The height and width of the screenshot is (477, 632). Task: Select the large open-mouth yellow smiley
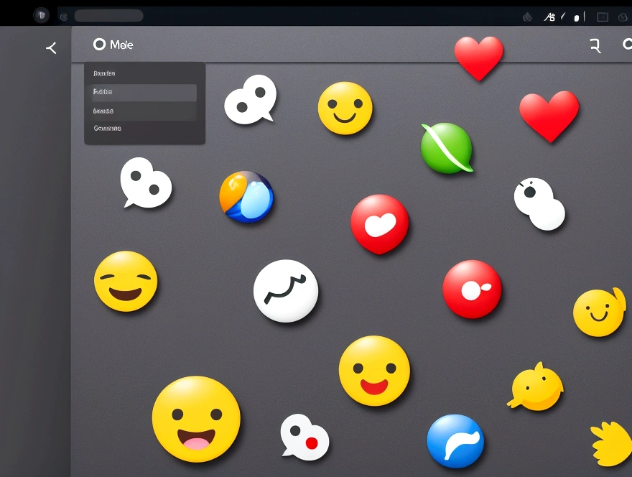click(x=196, y=420)
